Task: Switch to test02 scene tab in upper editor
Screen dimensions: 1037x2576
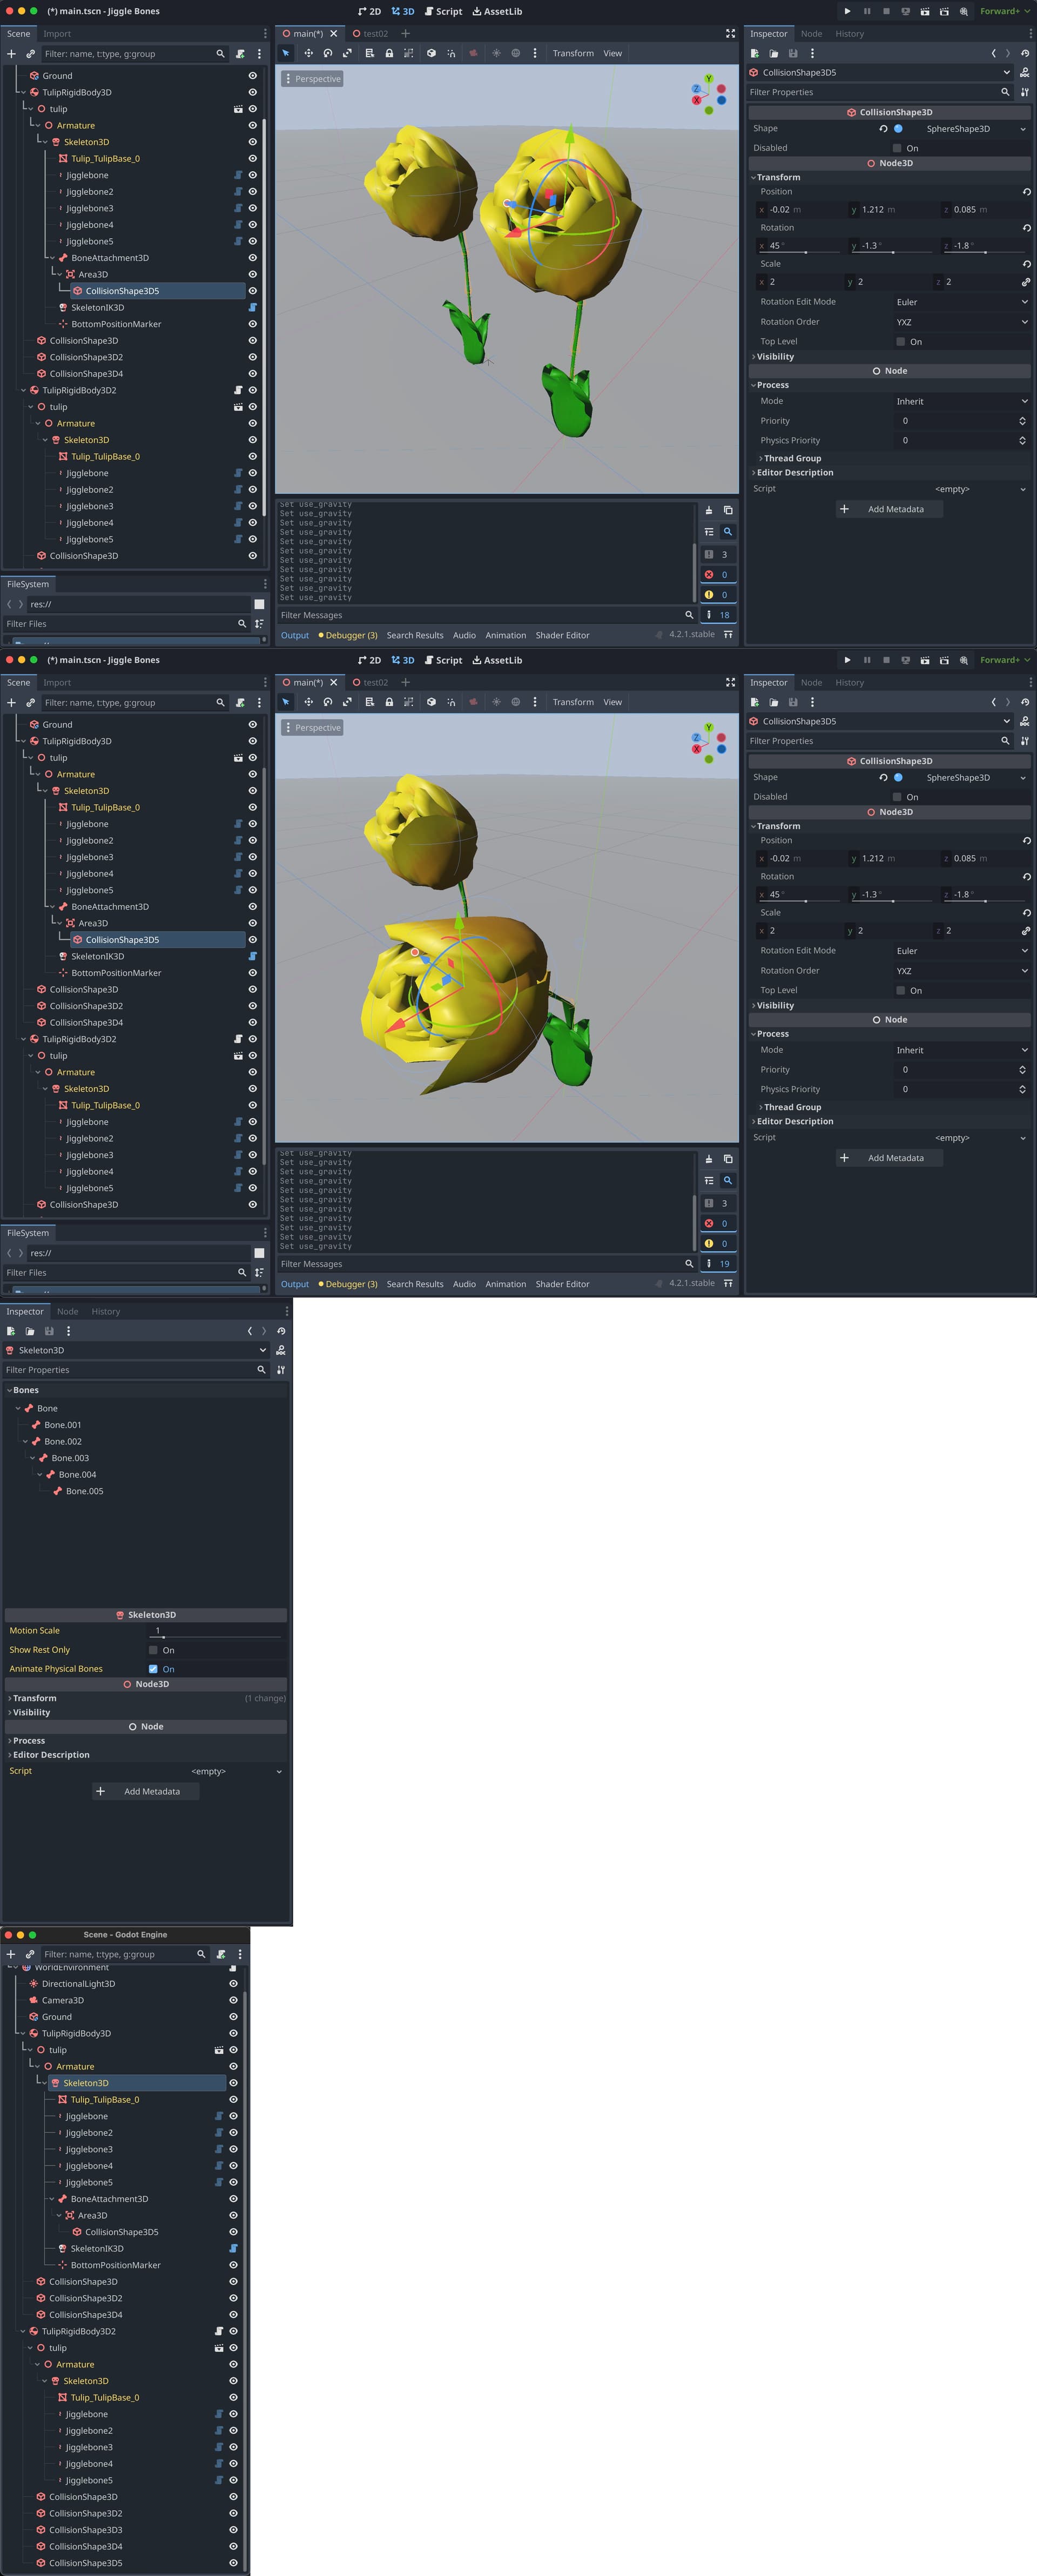Action: pyautogui.click(x=370, y=33)
